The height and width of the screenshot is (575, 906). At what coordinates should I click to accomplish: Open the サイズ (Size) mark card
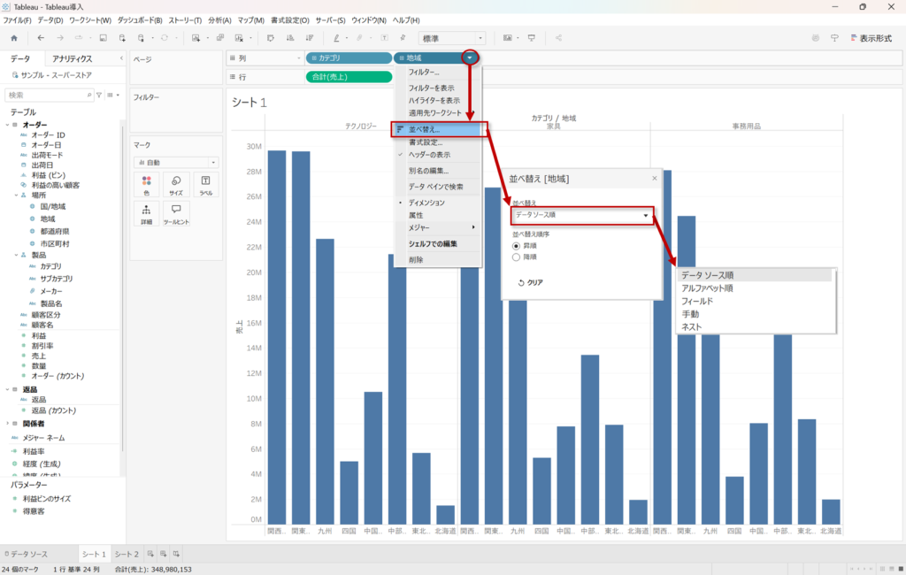[x=176, y=184]
